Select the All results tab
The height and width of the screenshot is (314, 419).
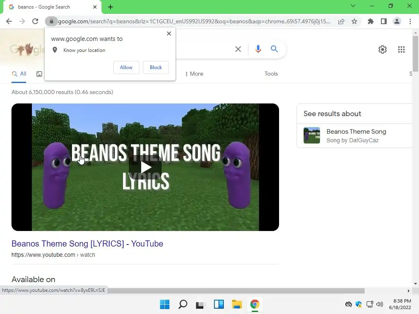(x=19, y=74)
